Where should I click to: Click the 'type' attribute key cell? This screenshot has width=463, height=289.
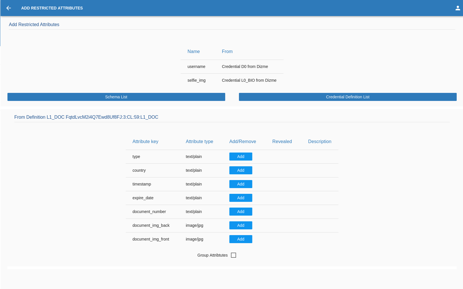(136, 157)
